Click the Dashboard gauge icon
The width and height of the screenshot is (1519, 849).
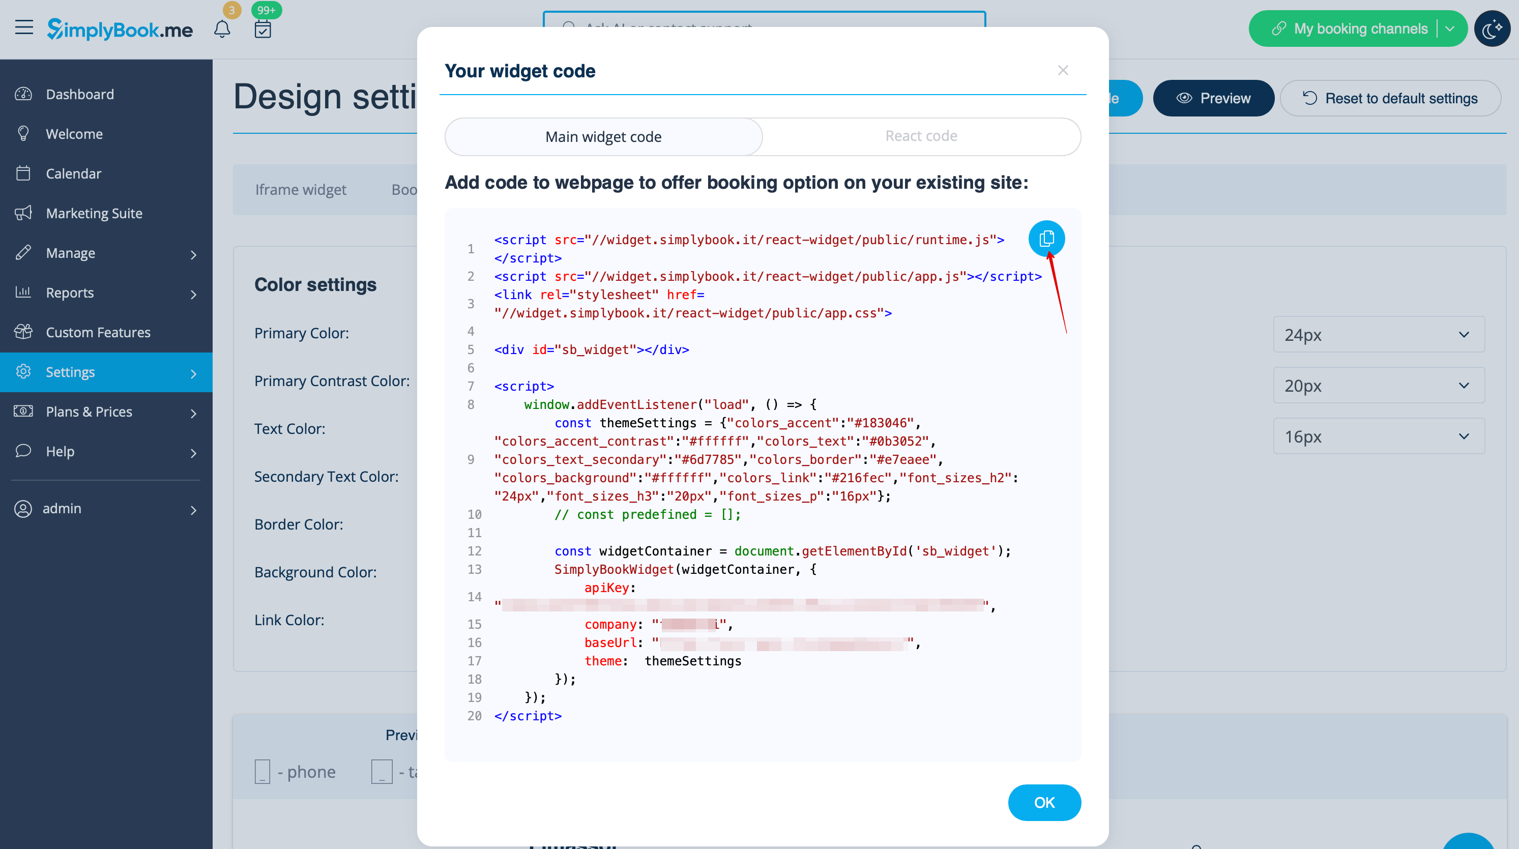pyautogui.click(x=23, y=94)
